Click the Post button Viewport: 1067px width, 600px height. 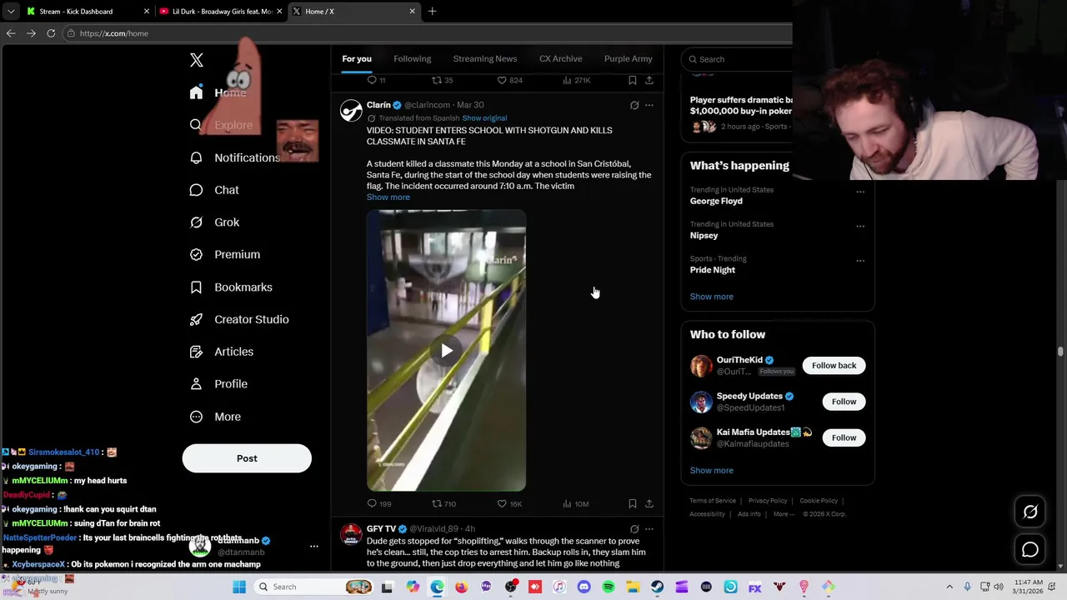click(x=247, y=458)
